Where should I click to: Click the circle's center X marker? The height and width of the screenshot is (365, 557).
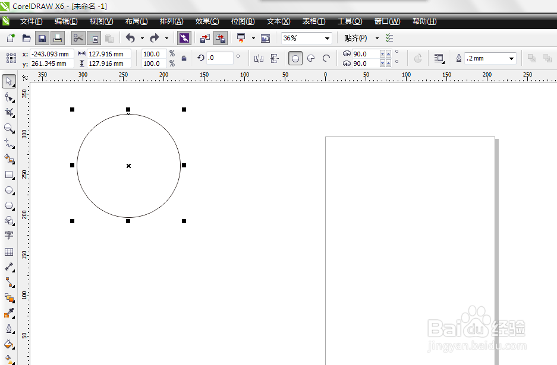128,166
